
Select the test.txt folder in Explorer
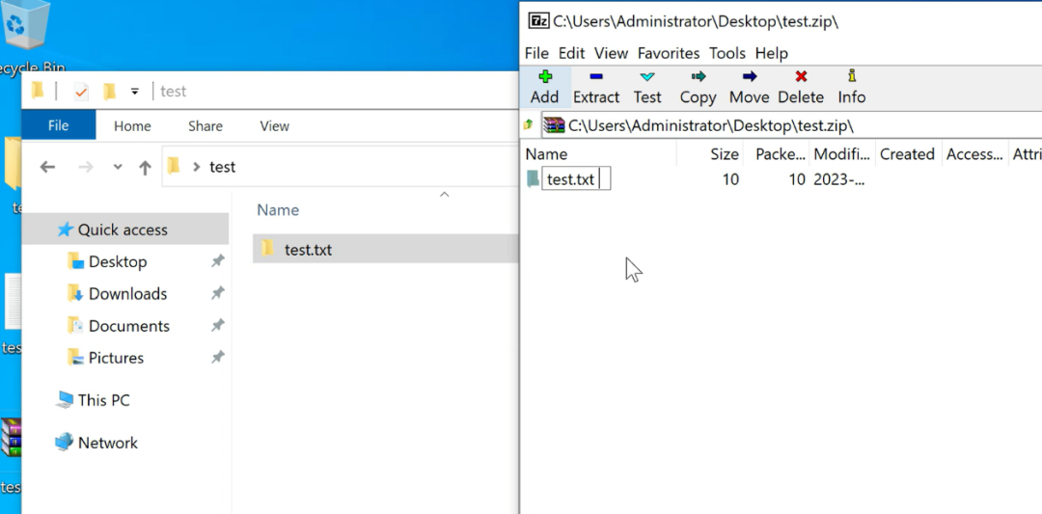pyautogui.click(x=385, y=249)
